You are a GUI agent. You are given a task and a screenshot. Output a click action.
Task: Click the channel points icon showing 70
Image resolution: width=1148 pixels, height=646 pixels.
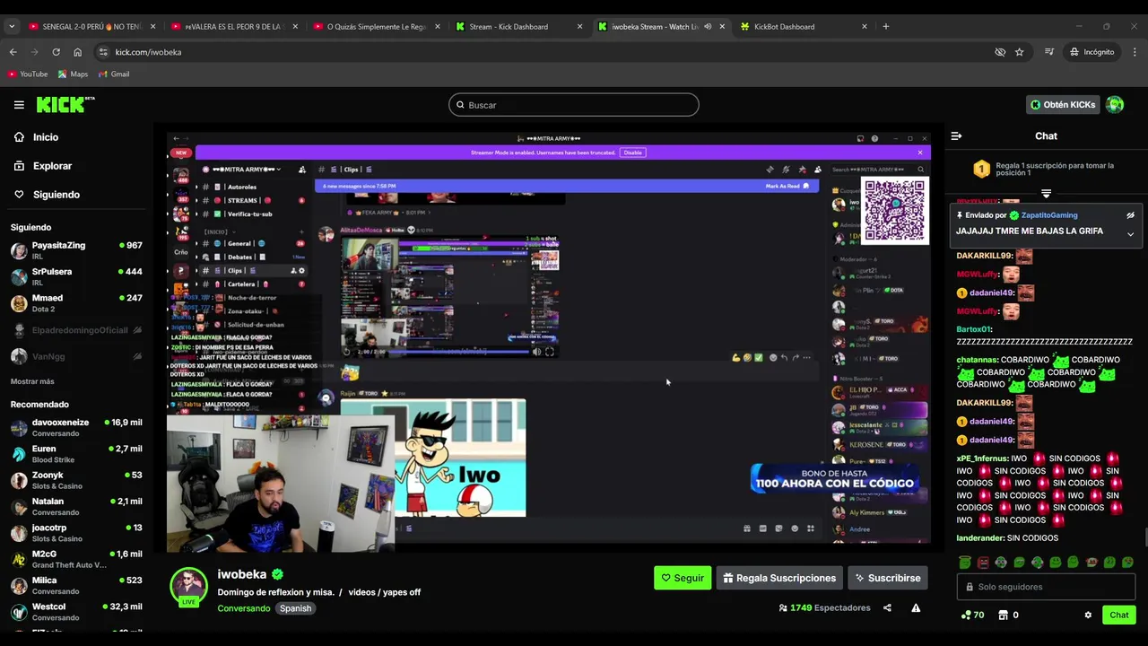click(972, 615)
